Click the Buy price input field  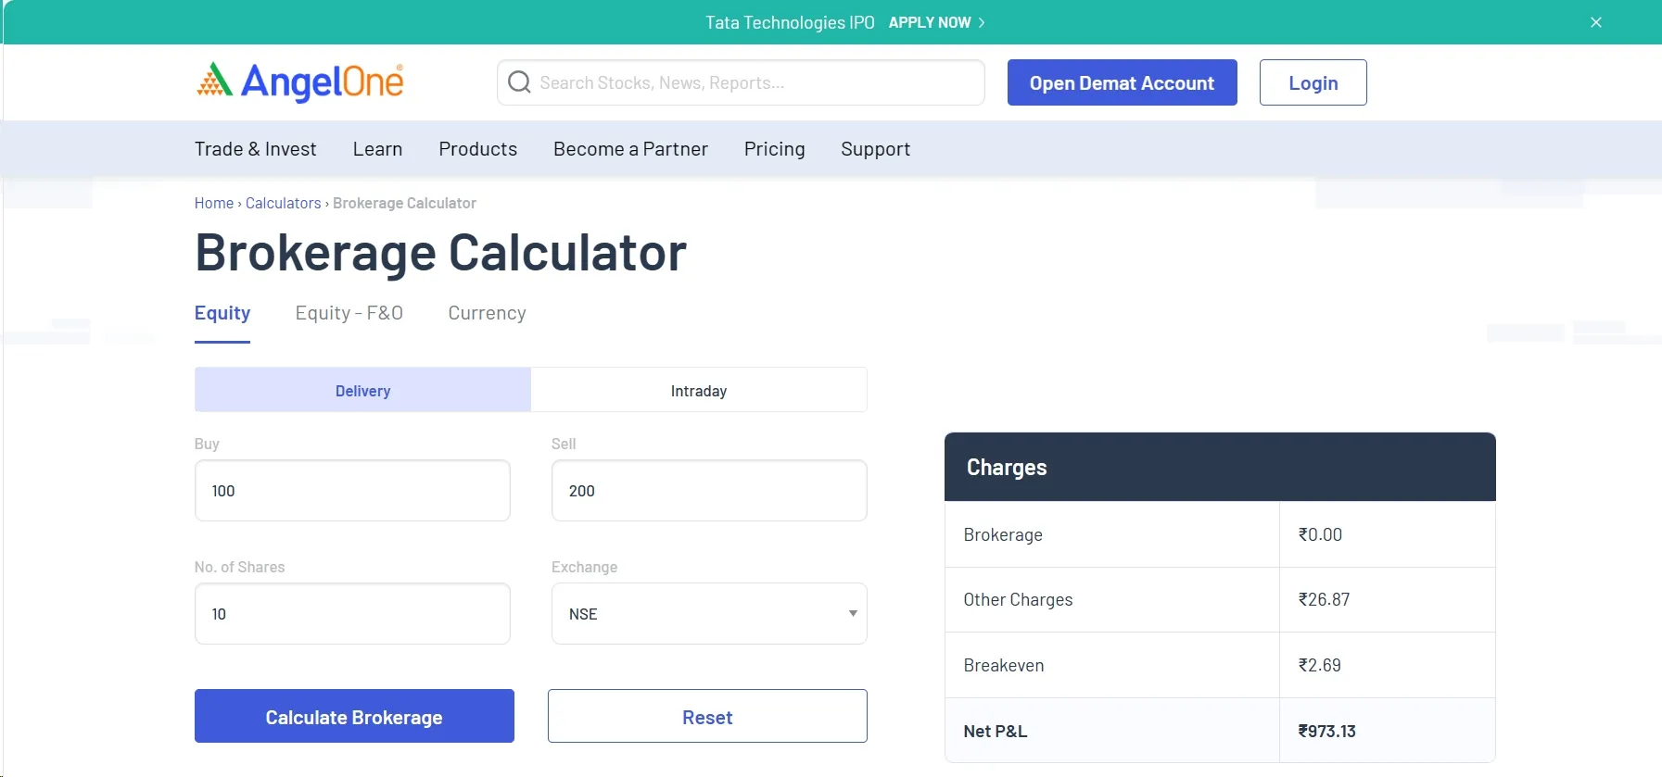pos(352,491)
